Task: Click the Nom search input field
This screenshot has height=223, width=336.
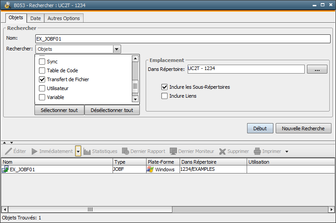Action: tap(182, 39)
